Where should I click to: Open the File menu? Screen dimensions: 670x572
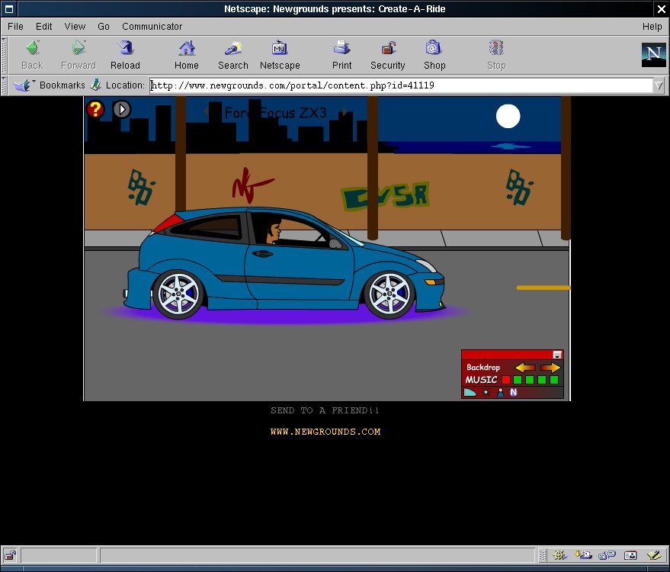coord(15,27)
